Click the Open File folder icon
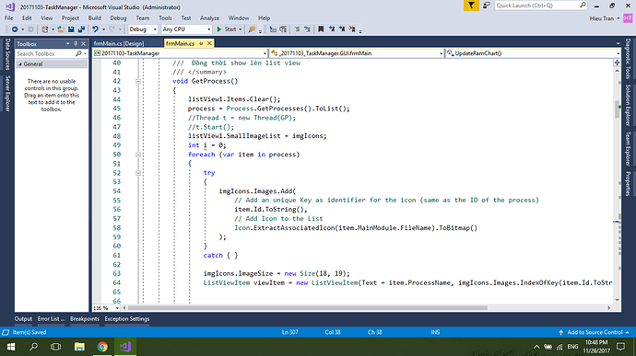 pyautogui.click(x=61, y=29)
